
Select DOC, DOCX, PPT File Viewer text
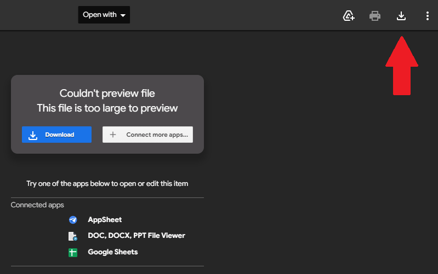coord(136,236)
